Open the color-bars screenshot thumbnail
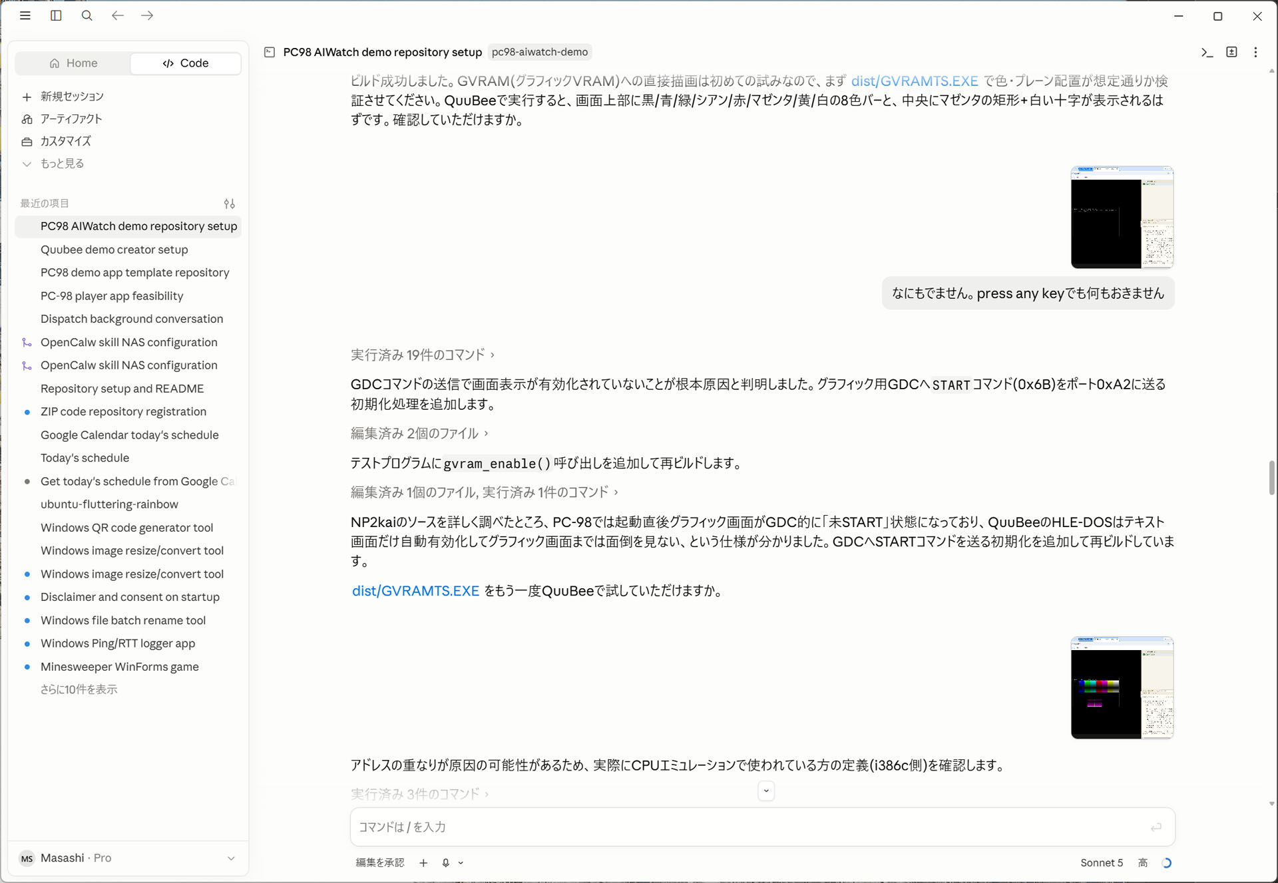This screenshot has width=1278, height=883. (x=1122, y=688)
